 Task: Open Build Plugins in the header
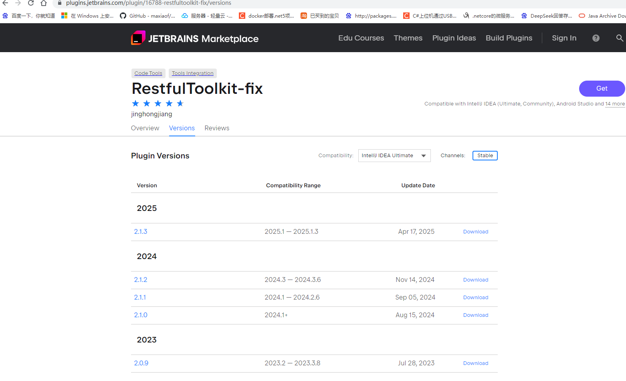tap(509, 38)
